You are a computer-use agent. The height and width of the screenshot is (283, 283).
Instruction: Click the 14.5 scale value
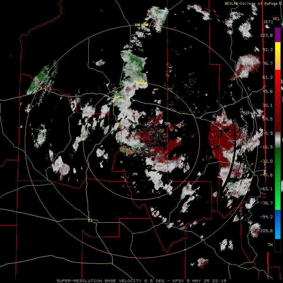268,119
